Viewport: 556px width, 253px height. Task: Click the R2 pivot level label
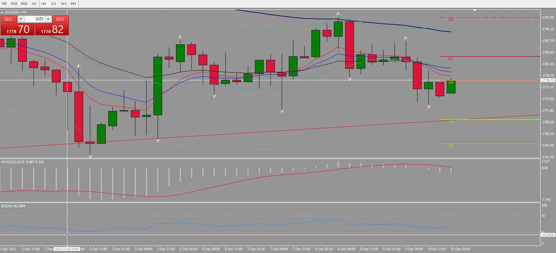(451, 20)
